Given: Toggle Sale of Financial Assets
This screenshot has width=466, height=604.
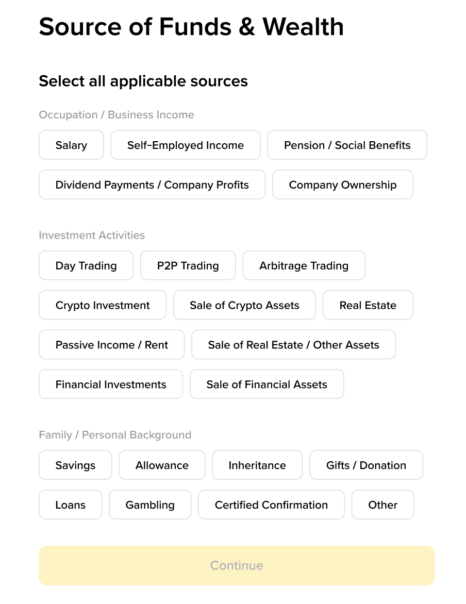Looking at the screenshot, I should [x=267, y=384].
